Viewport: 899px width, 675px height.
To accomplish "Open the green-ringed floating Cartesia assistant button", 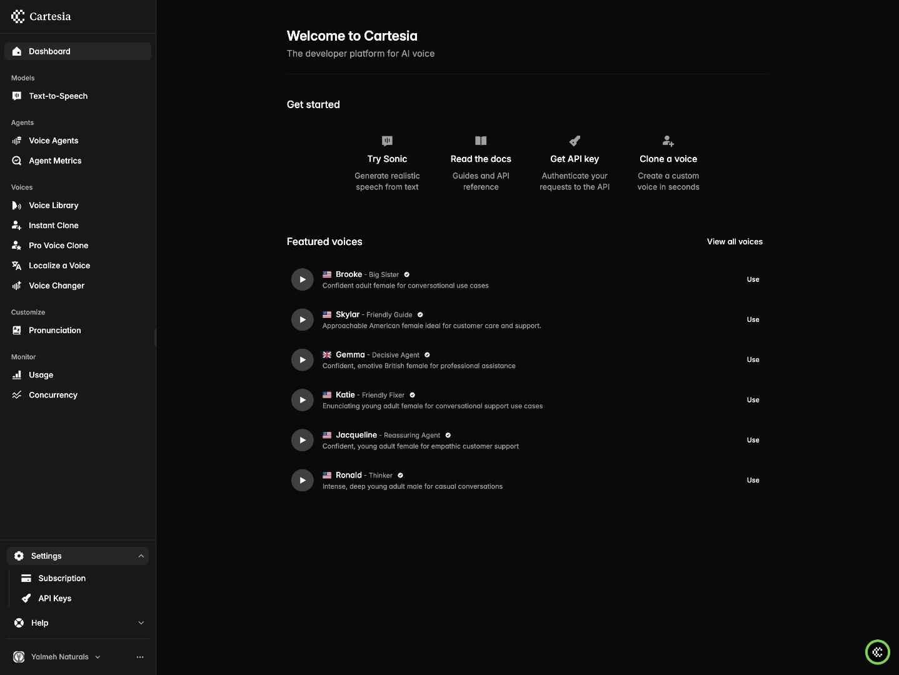I will tap(877, 652).
